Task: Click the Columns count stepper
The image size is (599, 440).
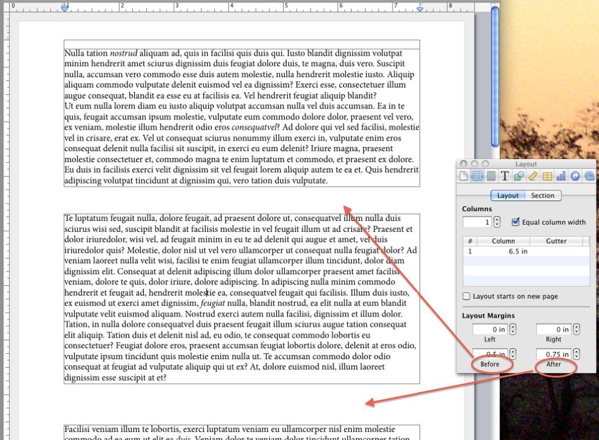Action: pyautogui.click(x=497, y=222)
